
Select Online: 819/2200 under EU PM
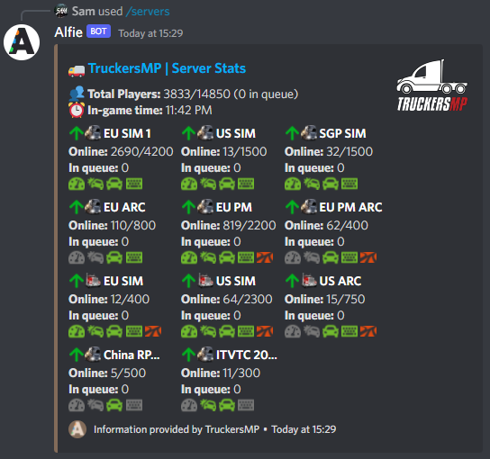(229, 225)
